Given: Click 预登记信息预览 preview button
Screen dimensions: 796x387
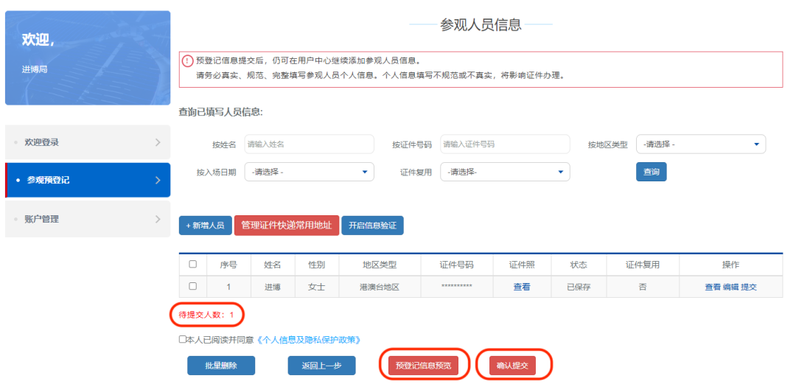Looking at the screenshot, I should (x=424, y=366).
